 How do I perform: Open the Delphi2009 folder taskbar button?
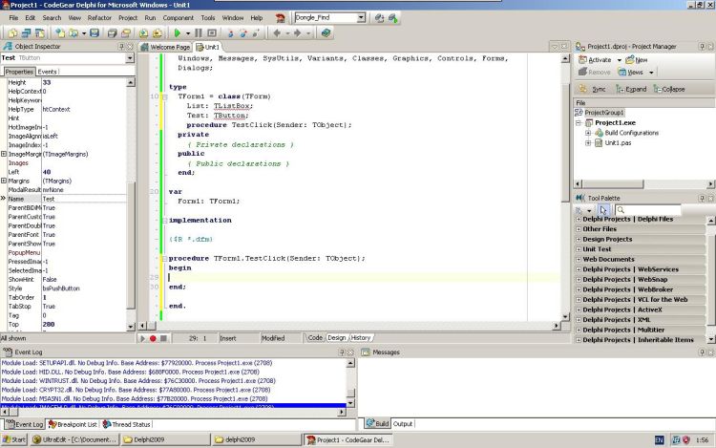(165, 439)
